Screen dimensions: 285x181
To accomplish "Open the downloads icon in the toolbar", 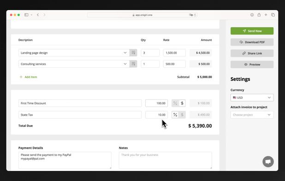I will click(252, 15).
